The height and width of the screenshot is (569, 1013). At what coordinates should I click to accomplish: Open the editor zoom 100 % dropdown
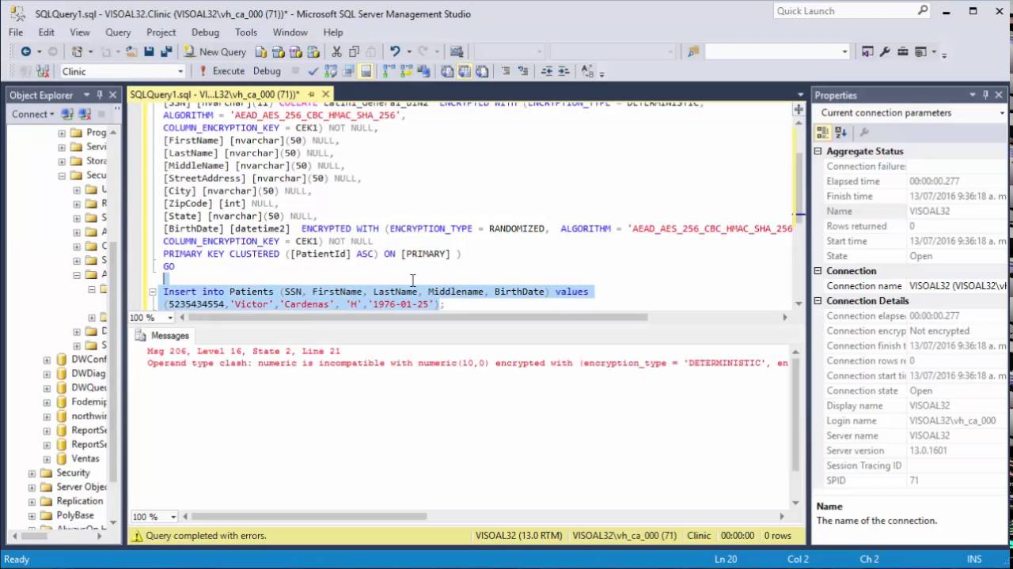click(x=170, y=317)
